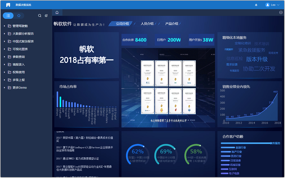Click the Gartner certificate thumbnail
This screenshot has height=178, width=285.
click(189, 73)
